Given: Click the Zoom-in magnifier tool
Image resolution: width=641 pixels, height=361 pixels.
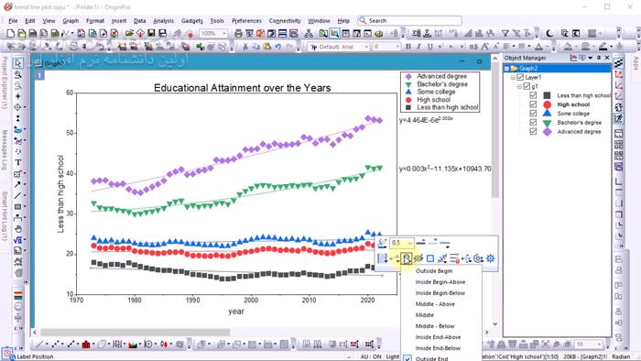Looking at the screenshot, I should tap(18, 74).
